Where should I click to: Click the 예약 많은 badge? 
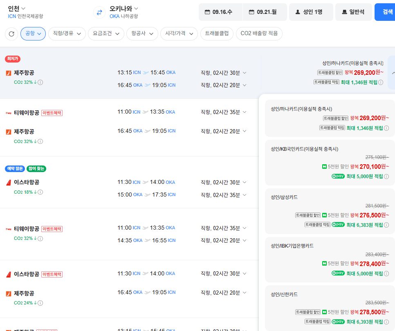pyautogui.click(x=15, y=169)
